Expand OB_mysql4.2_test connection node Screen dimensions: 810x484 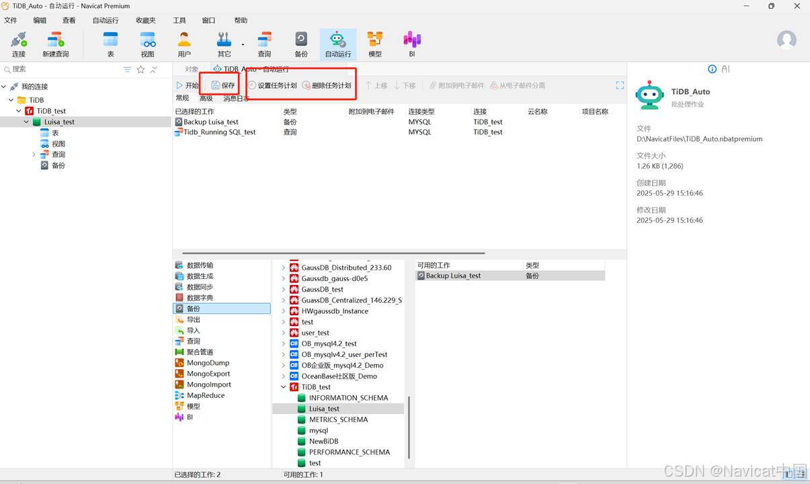[284, 344]
